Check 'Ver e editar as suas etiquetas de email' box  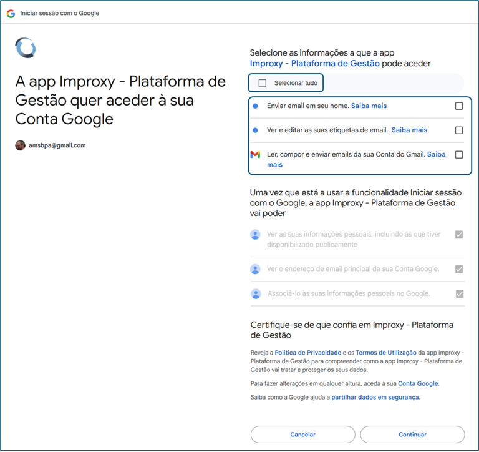(x=459, y=130)
